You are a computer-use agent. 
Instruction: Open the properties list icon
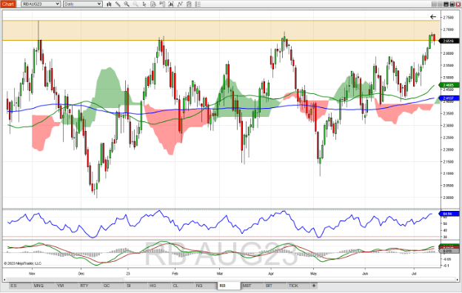198,4
